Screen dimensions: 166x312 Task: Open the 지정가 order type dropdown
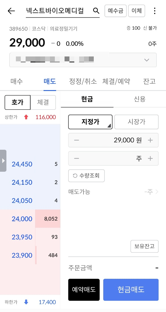click(x=90, y=122)
